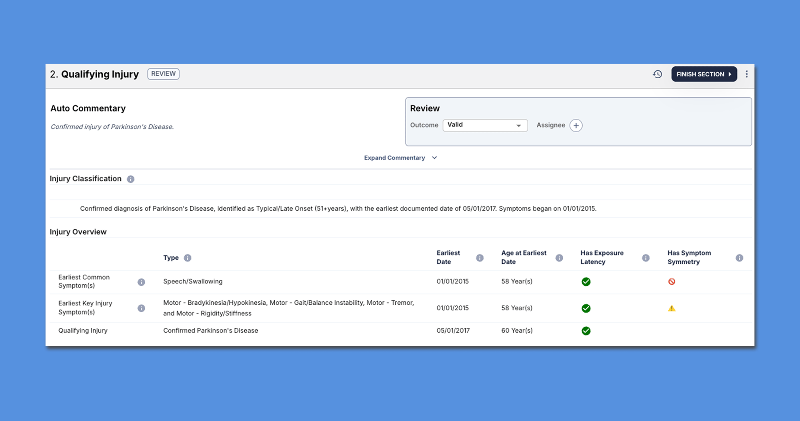
Task: Click red prohibited icon for Speech/Swallowing row
Action: coord(672,281)
